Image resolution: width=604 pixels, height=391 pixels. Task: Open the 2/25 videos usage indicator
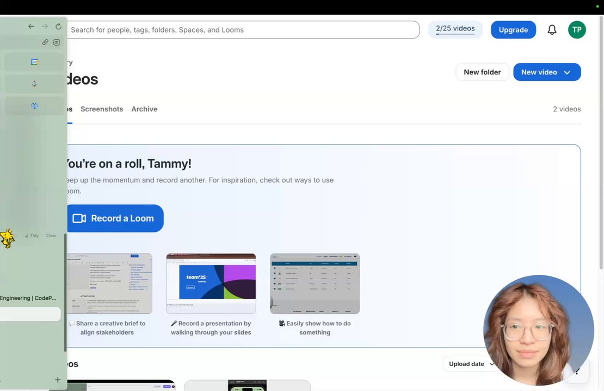pyautogui.click(x=455, y=29)
